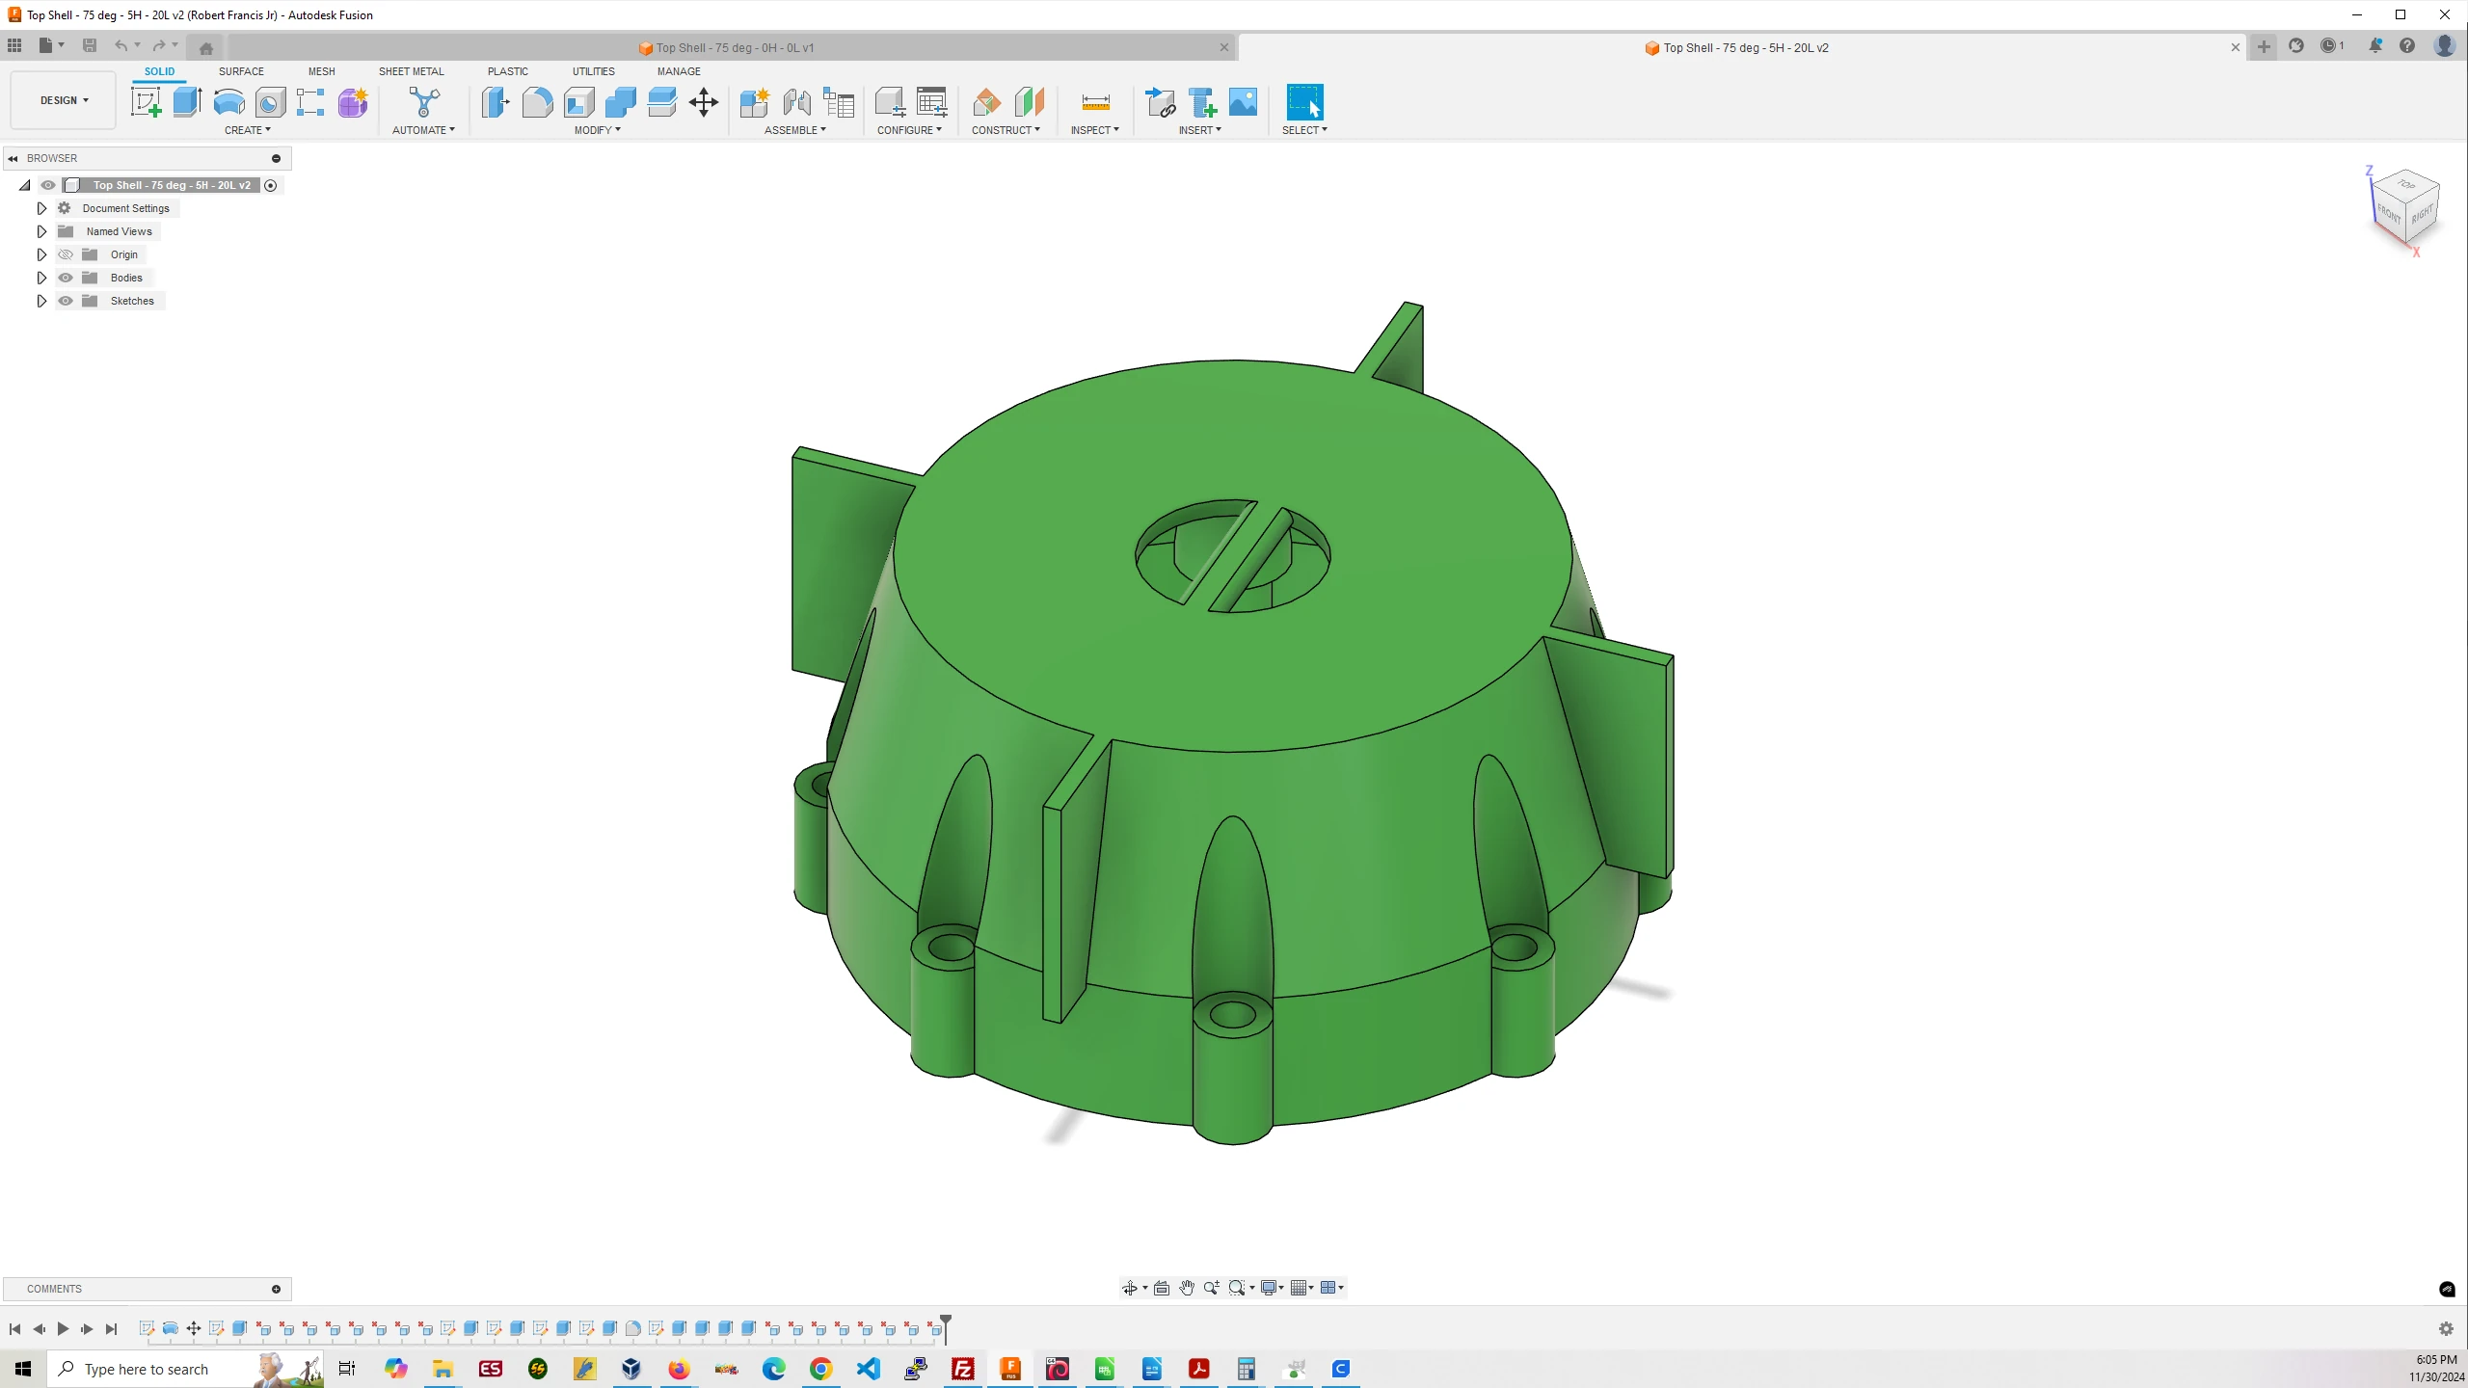Select the Pan navigation tool
The width and height of the screenshot is (2468, 1388).
click(1187, 1288)
